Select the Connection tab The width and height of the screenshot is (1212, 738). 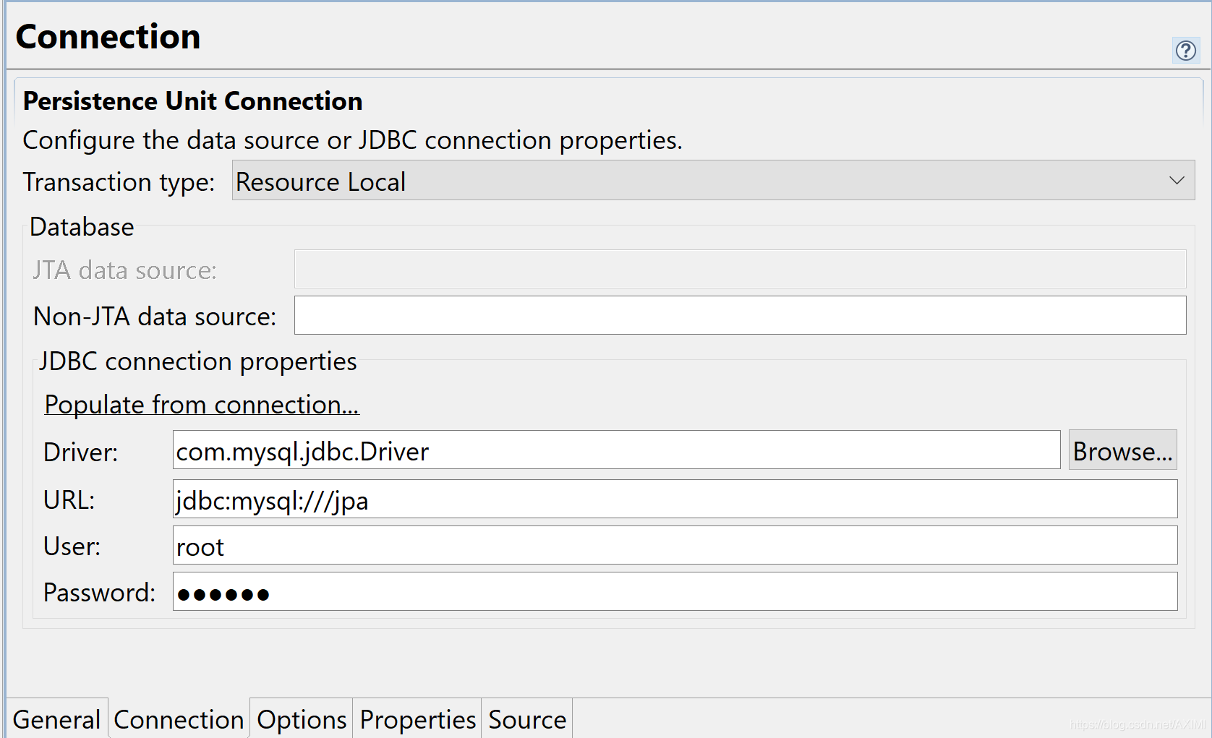pyautogui.click(x=179, y=719)
